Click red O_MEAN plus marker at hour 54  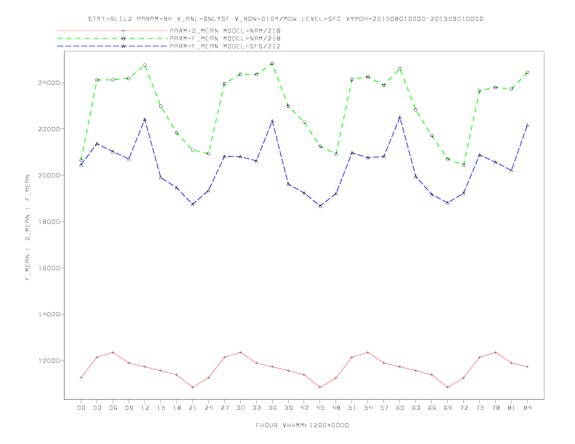[x=368, y=353]
